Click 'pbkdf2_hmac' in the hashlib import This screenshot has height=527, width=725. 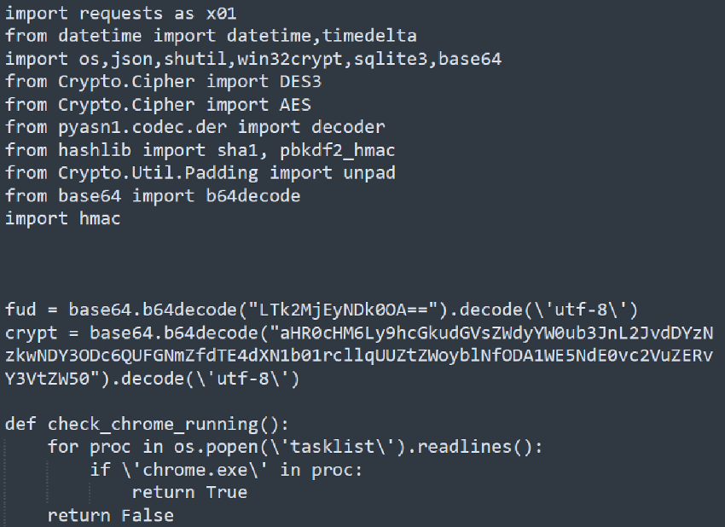click(x=337, y=150)
